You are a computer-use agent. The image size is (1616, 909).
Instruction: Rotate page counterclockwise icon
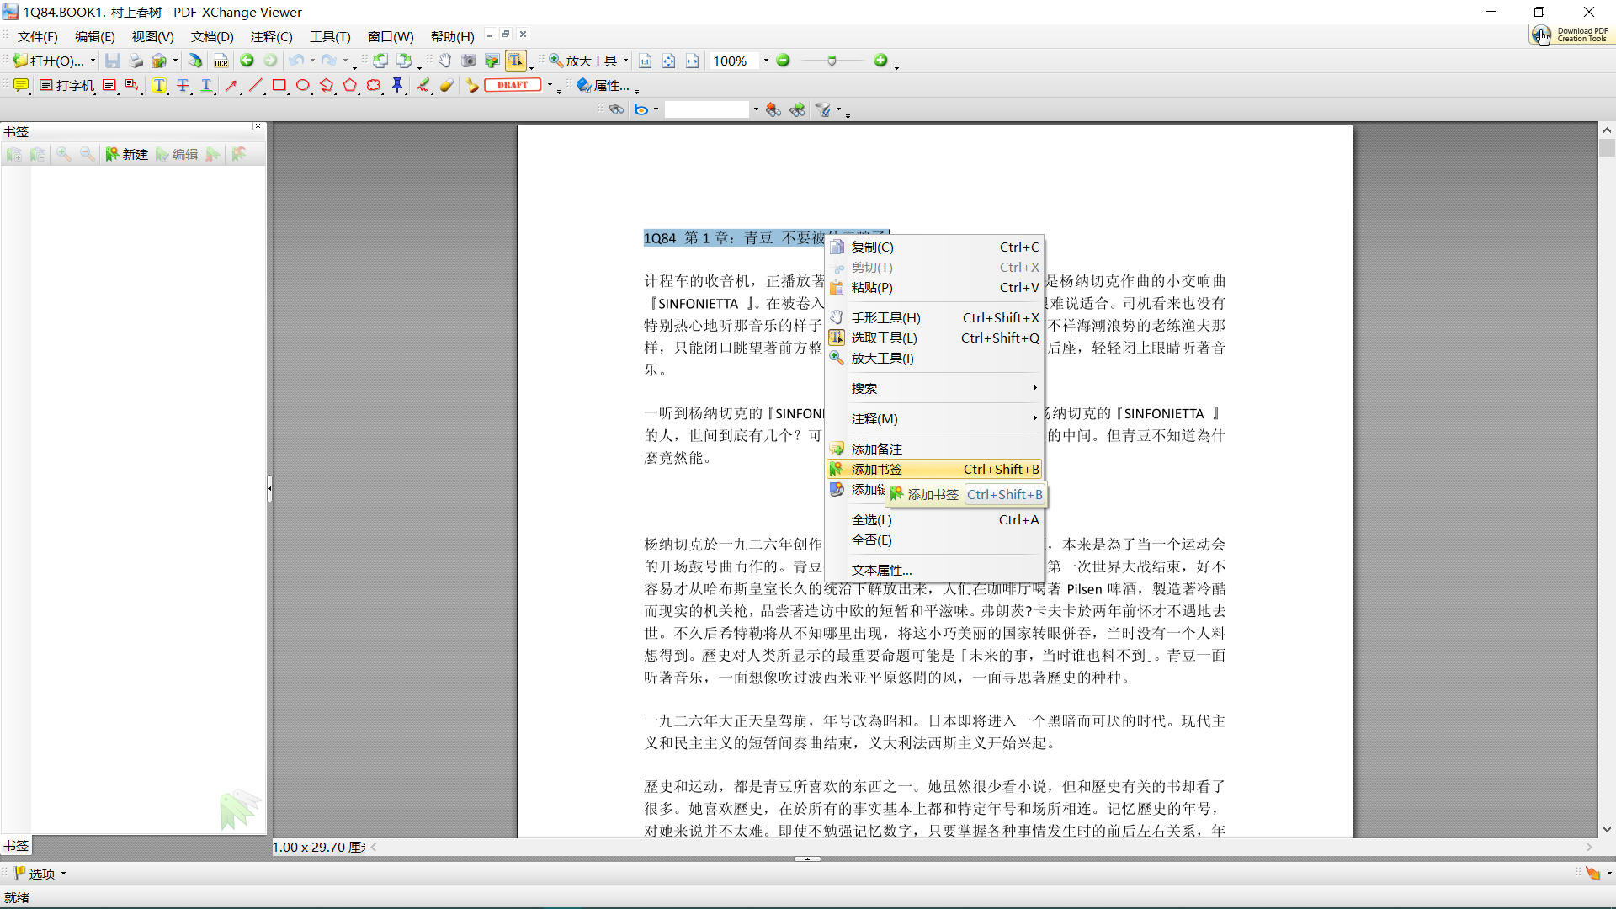(380, 61)
